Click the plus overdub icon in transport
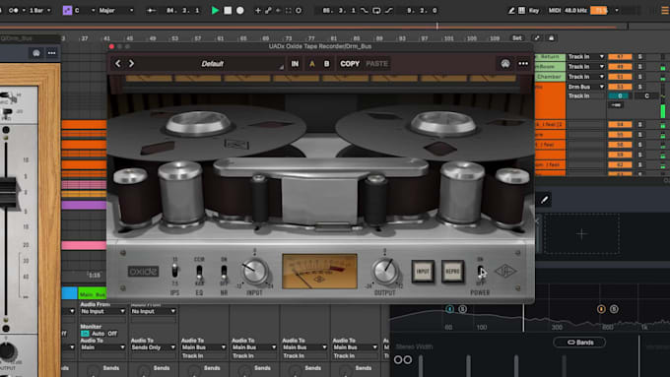 coord(258,10)
